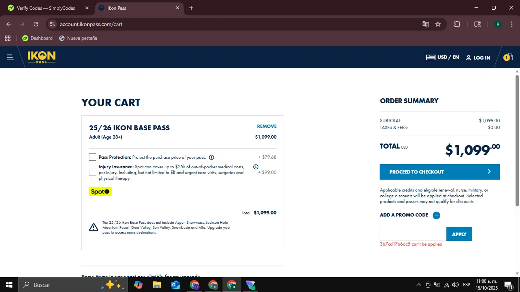Click the Pass Protection info icon
The image size is (520, 292).
tap(211, 157)
